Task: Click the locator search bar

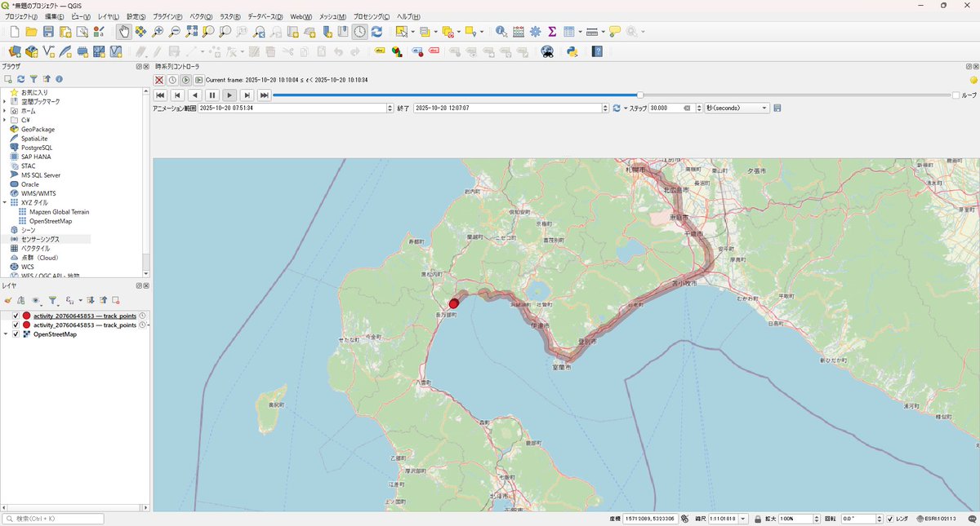Action: (x=54, y=519)
